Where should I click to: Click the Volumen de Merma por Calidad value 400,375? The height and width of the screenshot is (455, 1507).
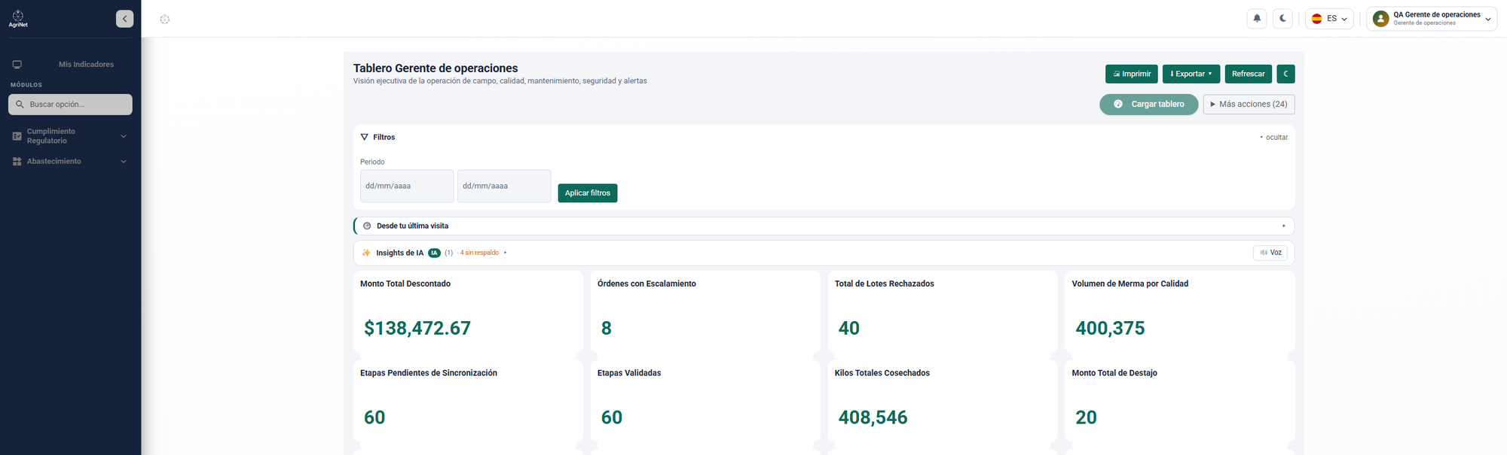click(x=1110, y=329)
